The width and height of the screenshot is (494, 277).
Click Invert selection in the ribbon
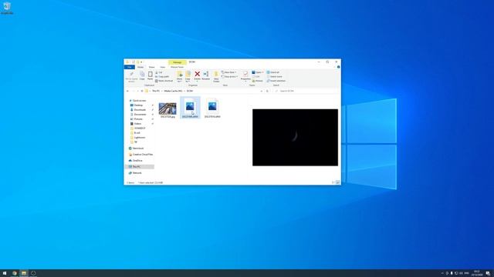pyautogui.click(x=276, y=81)
